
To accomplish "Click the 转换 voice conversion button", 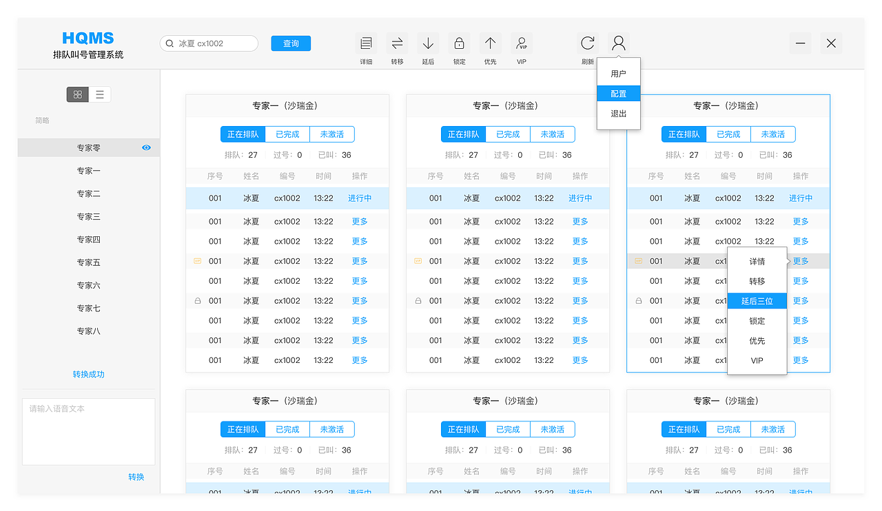I will tap(136, 476).
